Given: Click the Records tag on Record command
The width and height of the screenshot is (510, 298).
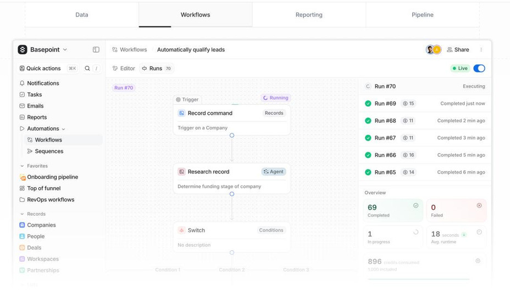Looking at the screenshot, I should pyautogui.click(x=274, y=113).
